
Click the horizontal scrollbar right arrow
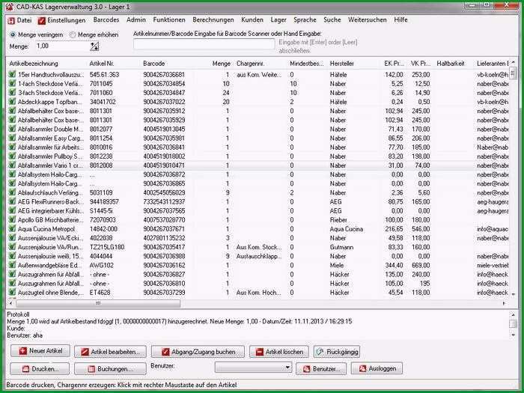(504, 303)
